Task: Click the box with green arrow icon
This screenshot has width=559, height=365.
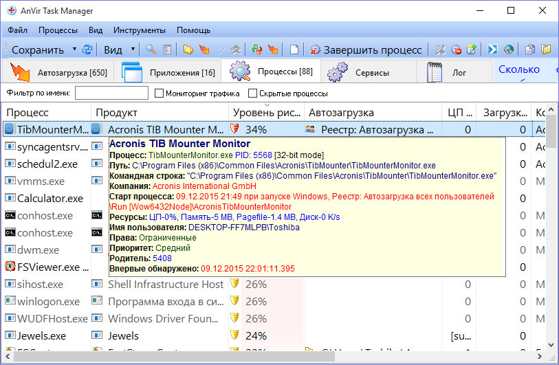Action: point(471,49)
